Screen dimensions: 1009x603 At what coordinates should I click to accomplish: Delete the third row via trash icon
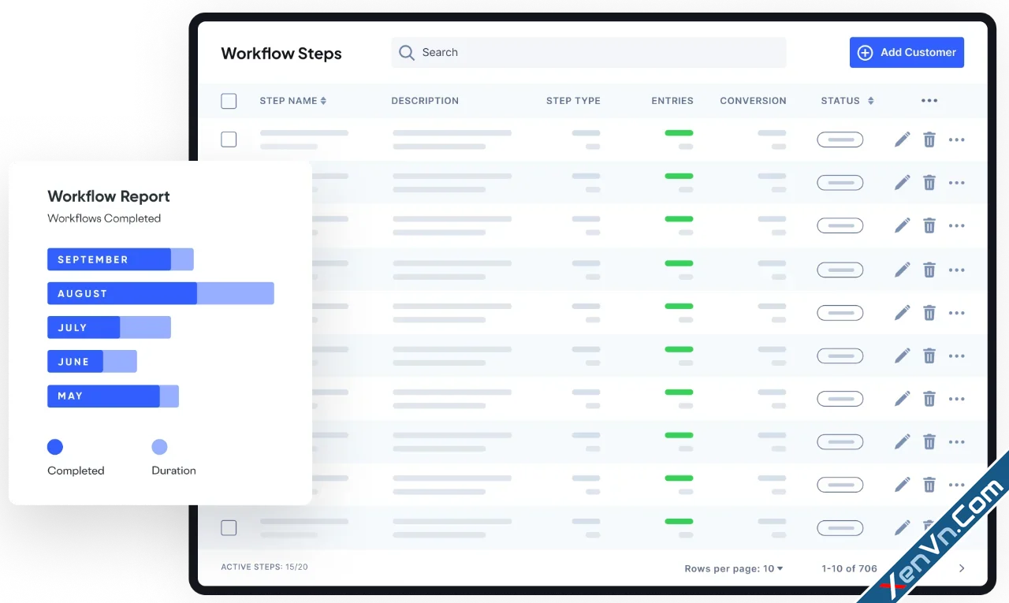point(929,225)
